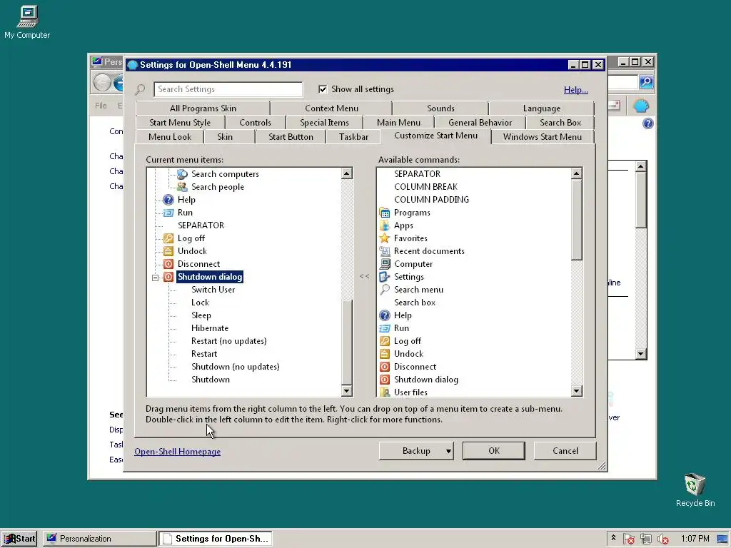Click the Undock icon in left list
Viewport: 731px width, 548px height.
(168, 251)
